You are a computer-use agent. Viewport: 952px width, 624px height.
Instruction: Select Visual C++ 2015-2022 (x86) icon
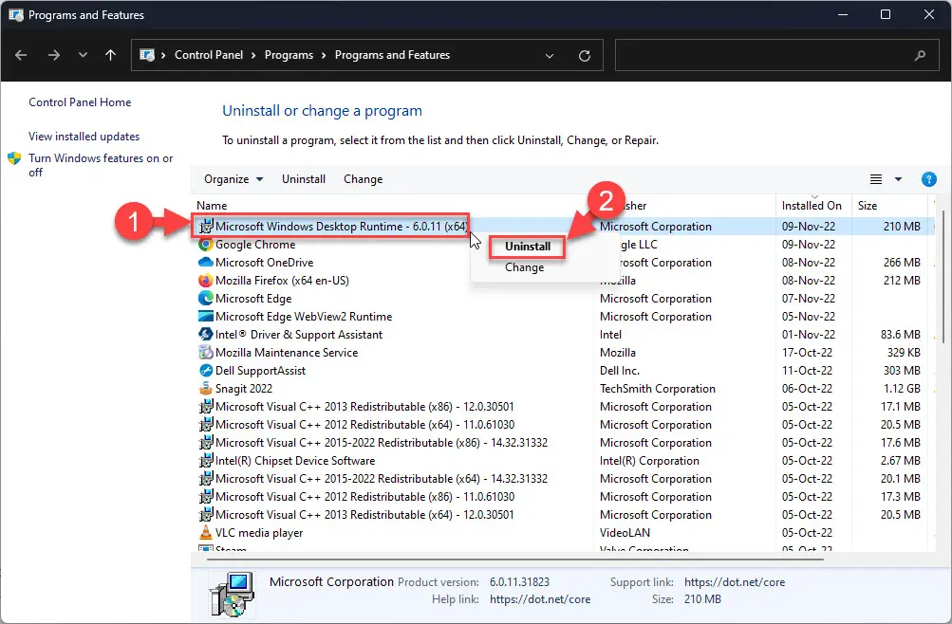tap(206, 443)
